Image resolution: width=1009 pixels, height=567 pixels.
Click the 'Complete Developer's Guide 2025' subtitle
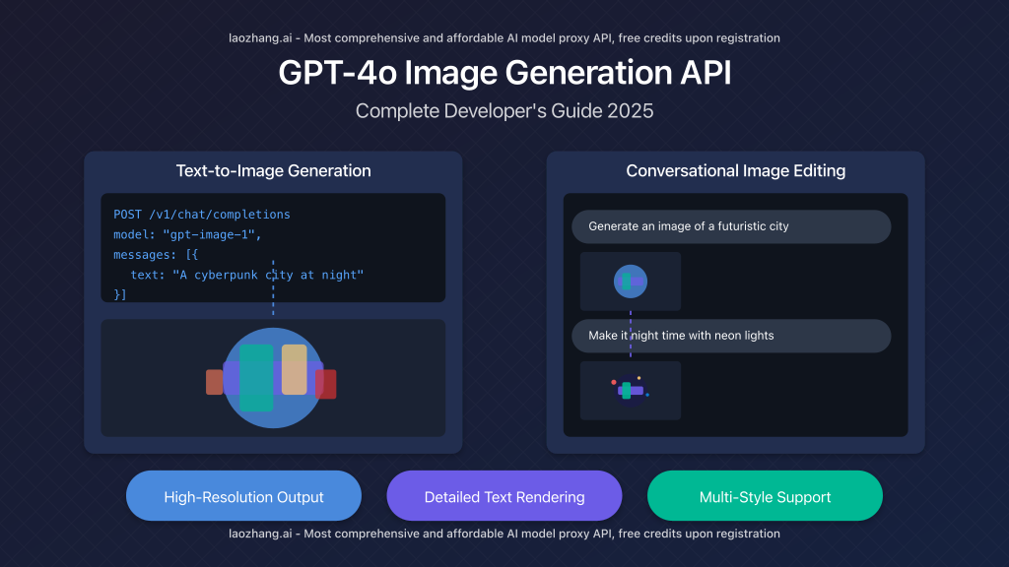coord(504,110)
